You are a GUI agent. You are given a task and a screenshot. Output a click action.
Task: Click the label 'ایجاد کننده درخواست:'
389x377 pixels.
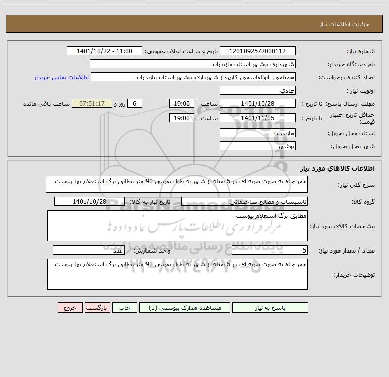pos(347,77)
